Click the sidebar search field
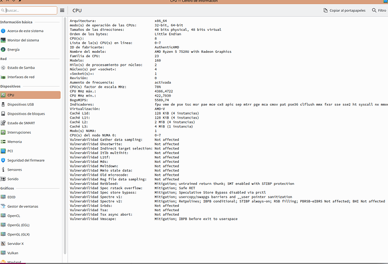The width and height of the screenshot is (388, 264). coord(28,10)
